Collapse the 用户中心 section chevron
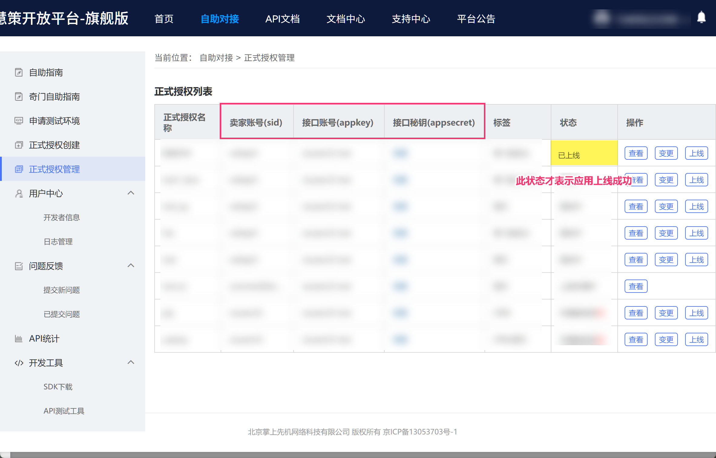The image size is (716, 458). [131, 193]
